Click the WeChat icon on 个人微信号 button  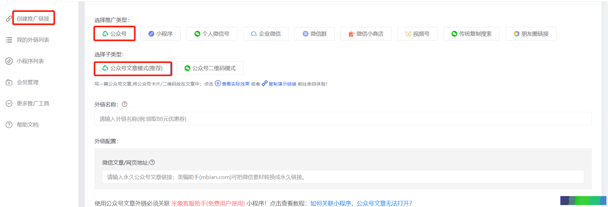[197, 34]
